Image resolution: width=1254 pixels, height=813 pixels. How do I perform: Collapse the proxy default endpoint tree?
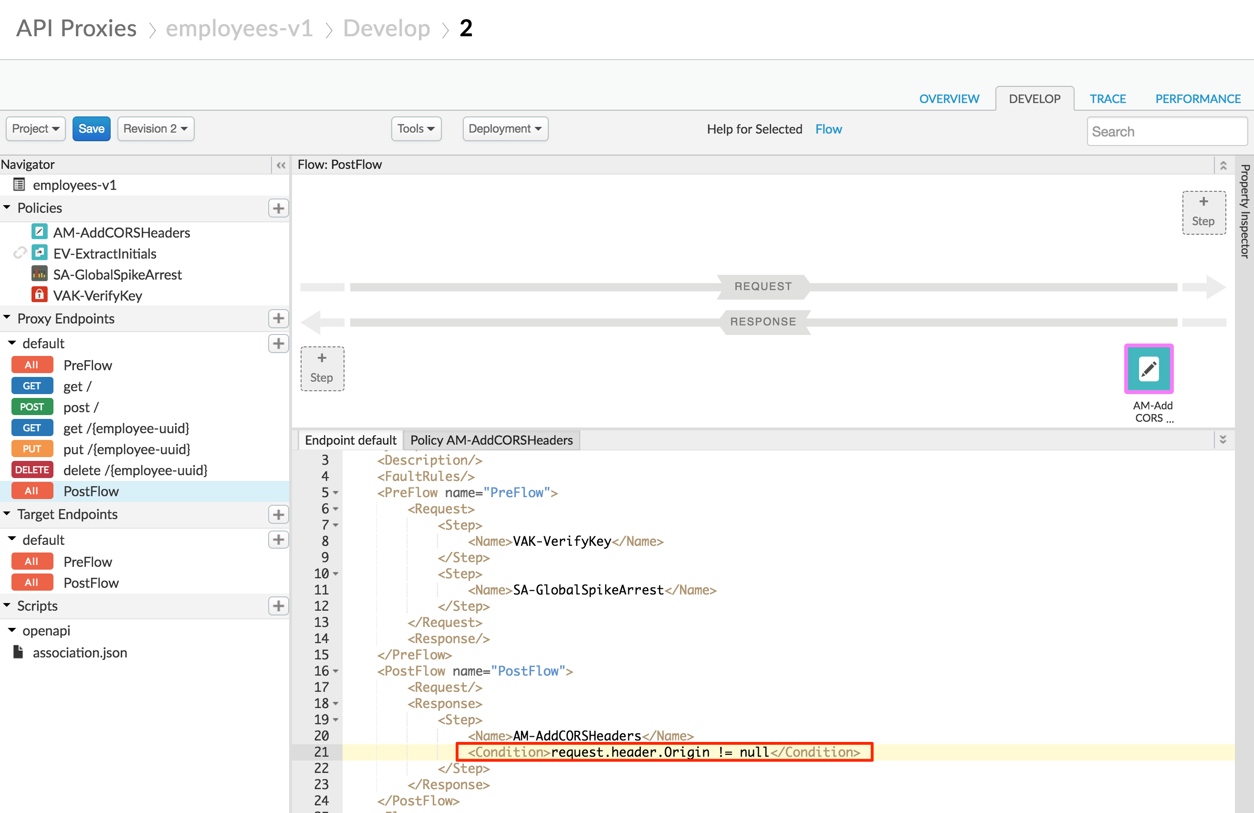pyautogui.click(x=12, y=343)
